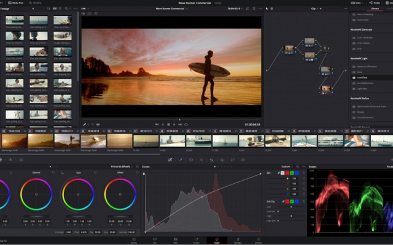Play reverse in the viewer

click(x=163, y=124)
